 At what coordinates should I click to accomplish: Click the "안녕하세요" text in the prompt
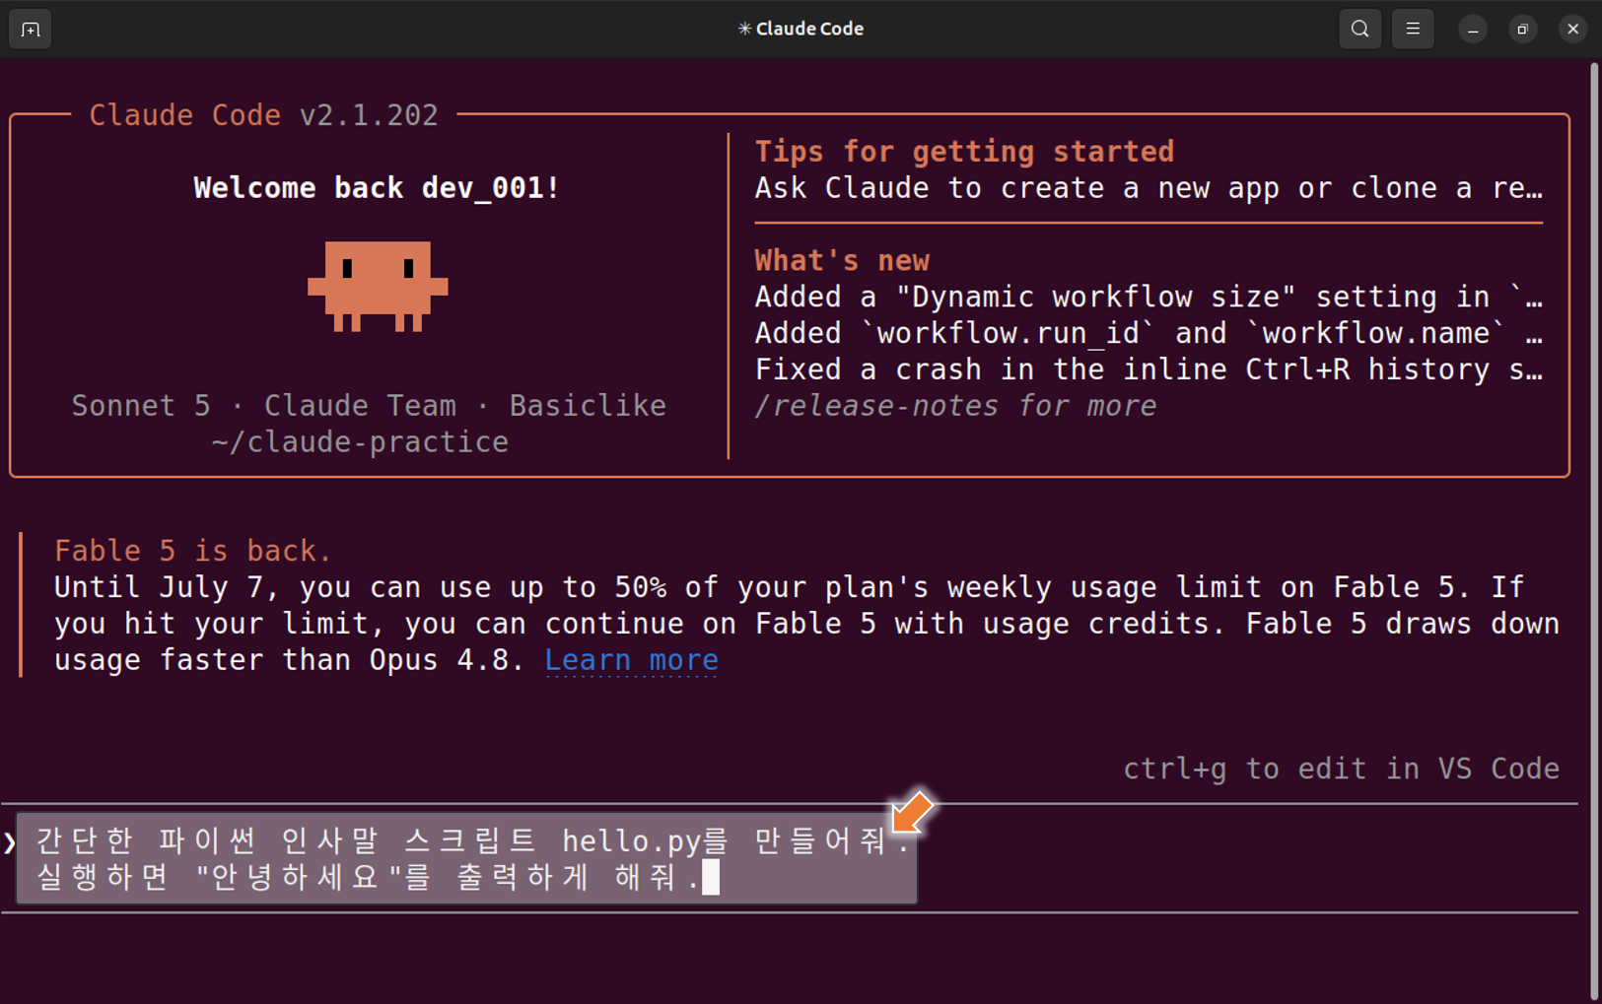(299, 877)
